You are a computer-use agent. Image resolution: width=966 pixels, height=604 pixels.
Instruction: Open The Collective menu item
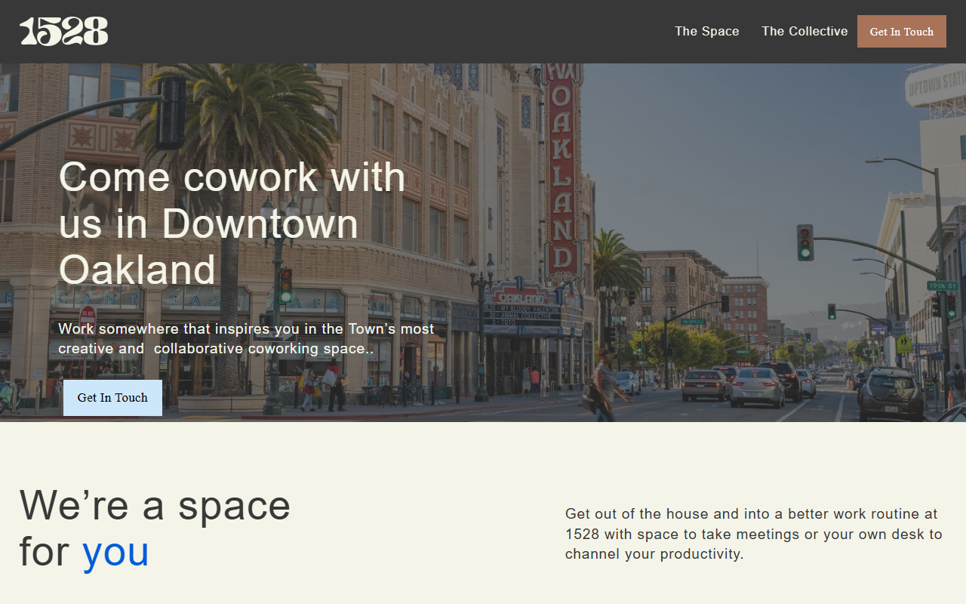click(x=804, y=31)
